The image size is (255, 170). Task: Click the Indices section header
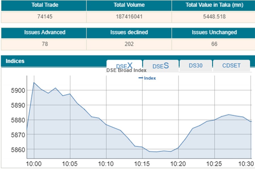pos(15,61)
